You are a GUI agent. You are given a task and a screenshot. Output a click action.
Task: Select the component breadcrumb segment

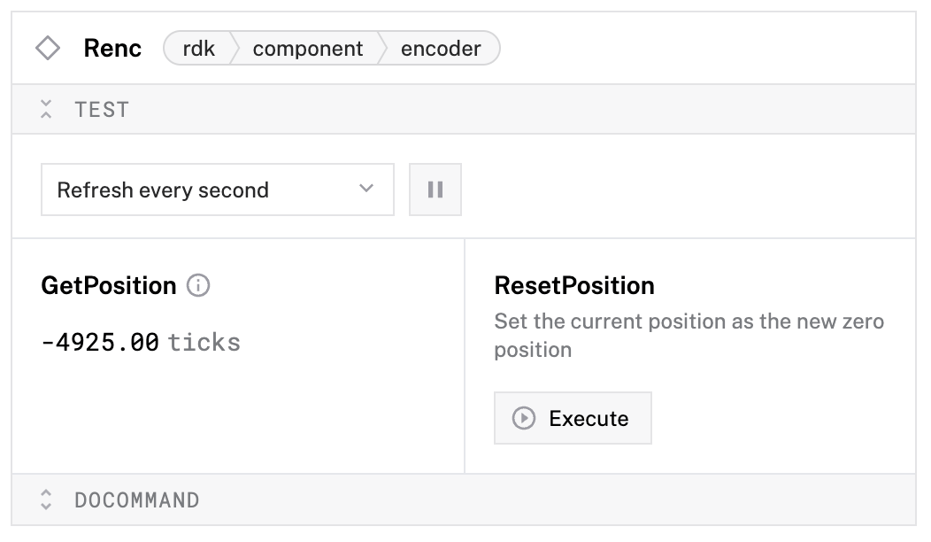[x=307, y=49]
